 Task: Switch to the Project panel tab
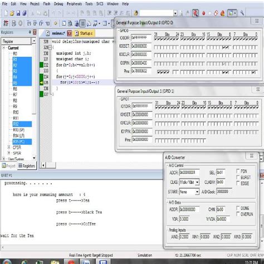coord(9,166)
